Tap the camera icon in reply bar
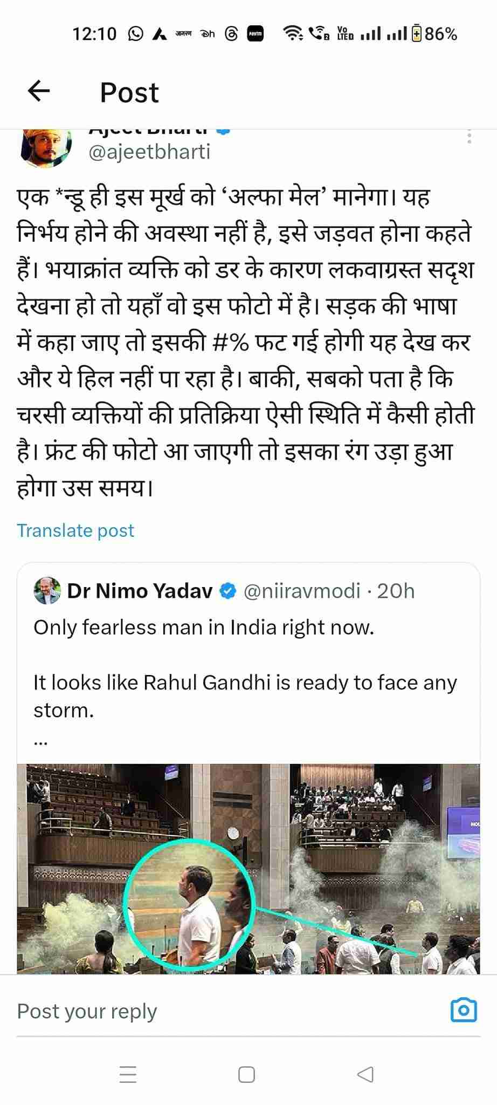This screenshot has height=1105, width=497. coord(464,1010)
